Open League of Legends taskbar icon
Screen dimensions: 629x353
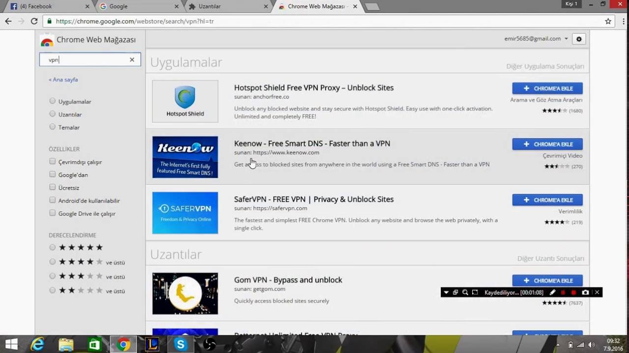152,345
